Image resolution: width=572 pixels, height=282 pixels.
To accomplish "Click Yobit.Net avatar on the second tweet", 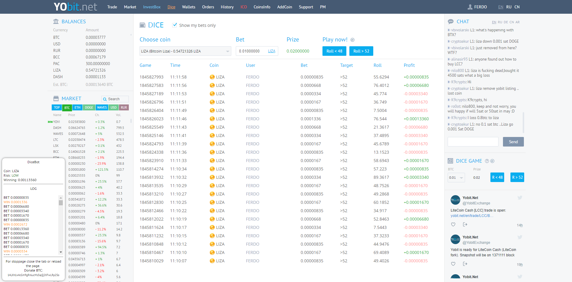I will pyautogui.click(x=455, y=239).
